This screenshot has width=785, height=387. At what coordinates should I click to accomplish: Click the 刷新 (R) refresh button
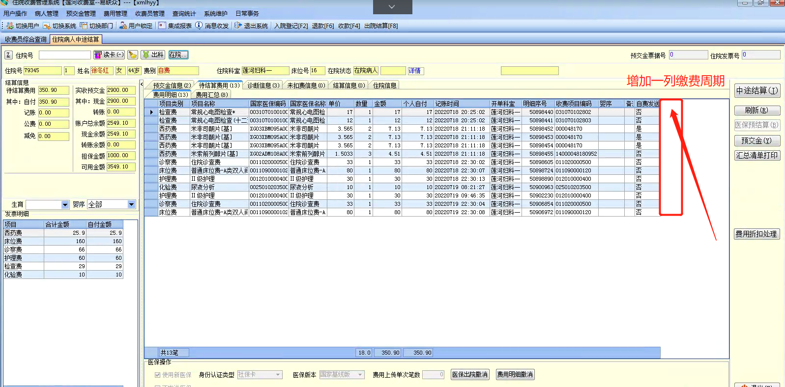pyautogui.click(x=757, y=111)
